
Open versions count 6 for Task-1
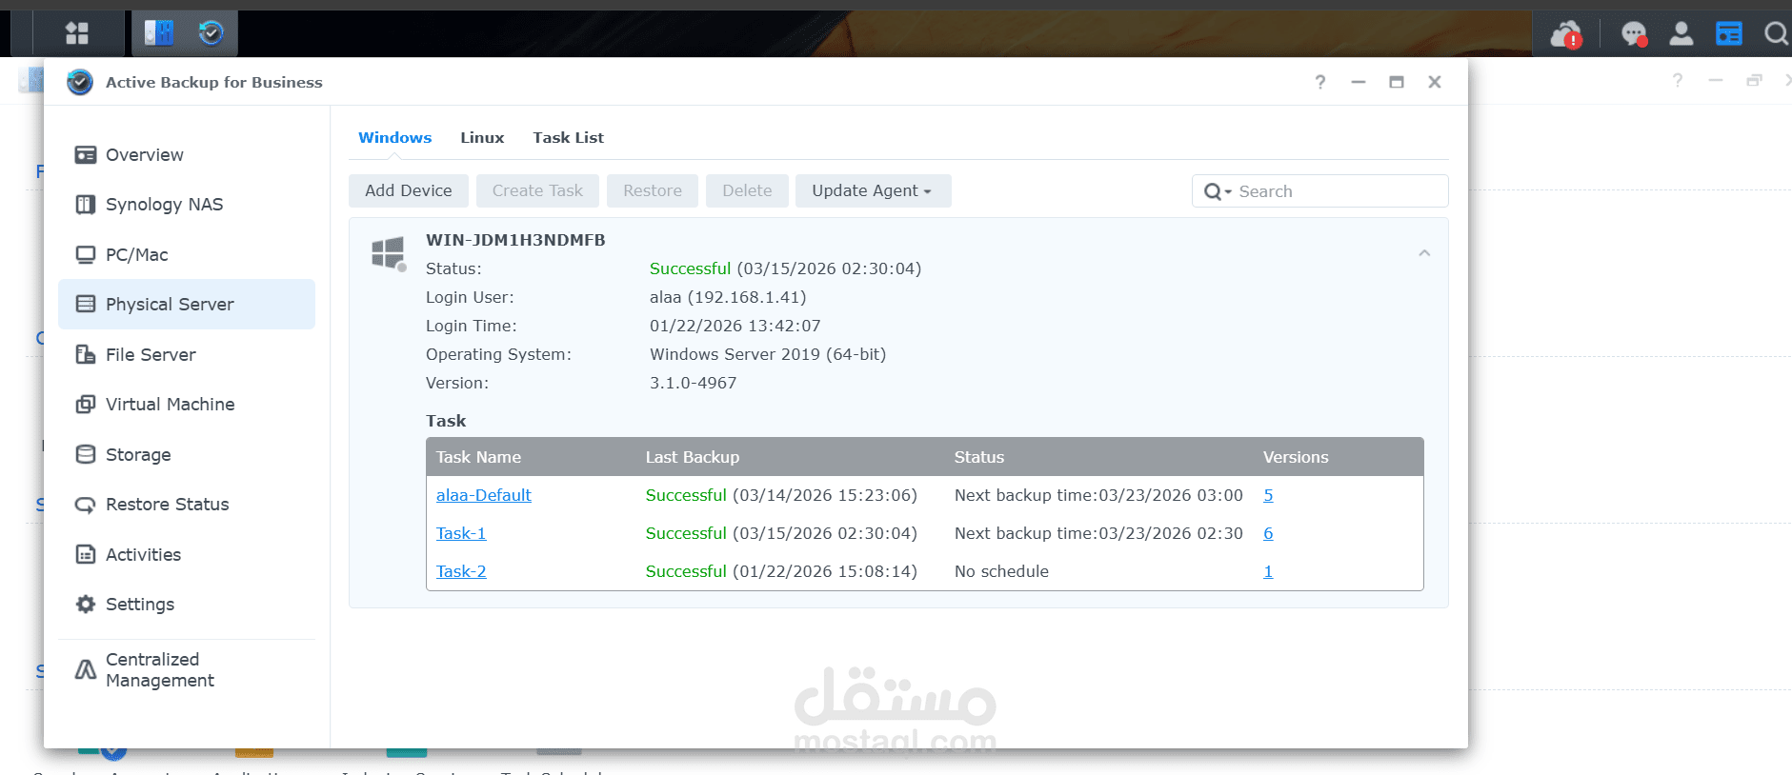pyautogui.click(x=1268, y=533)
